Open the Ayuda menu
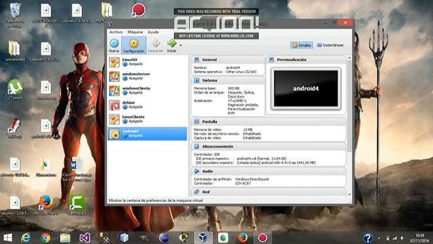 (153, 32)
